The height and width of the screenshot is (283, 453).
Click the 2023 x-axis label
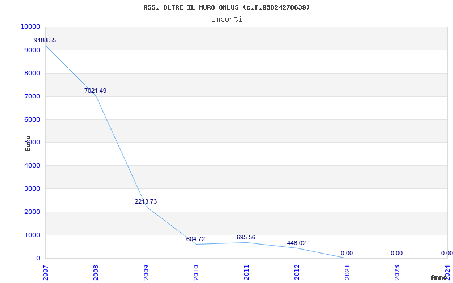pyautogui.click(x=398, y=272)
